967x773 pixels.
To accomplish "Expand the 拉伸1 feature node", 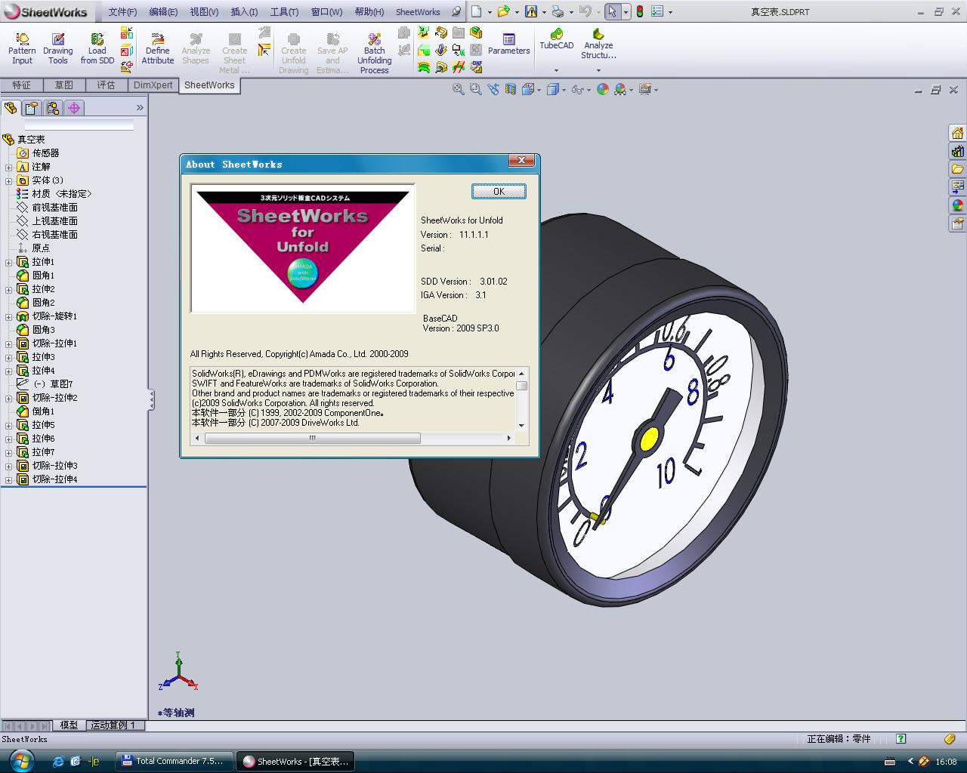I will pos(8,262).
